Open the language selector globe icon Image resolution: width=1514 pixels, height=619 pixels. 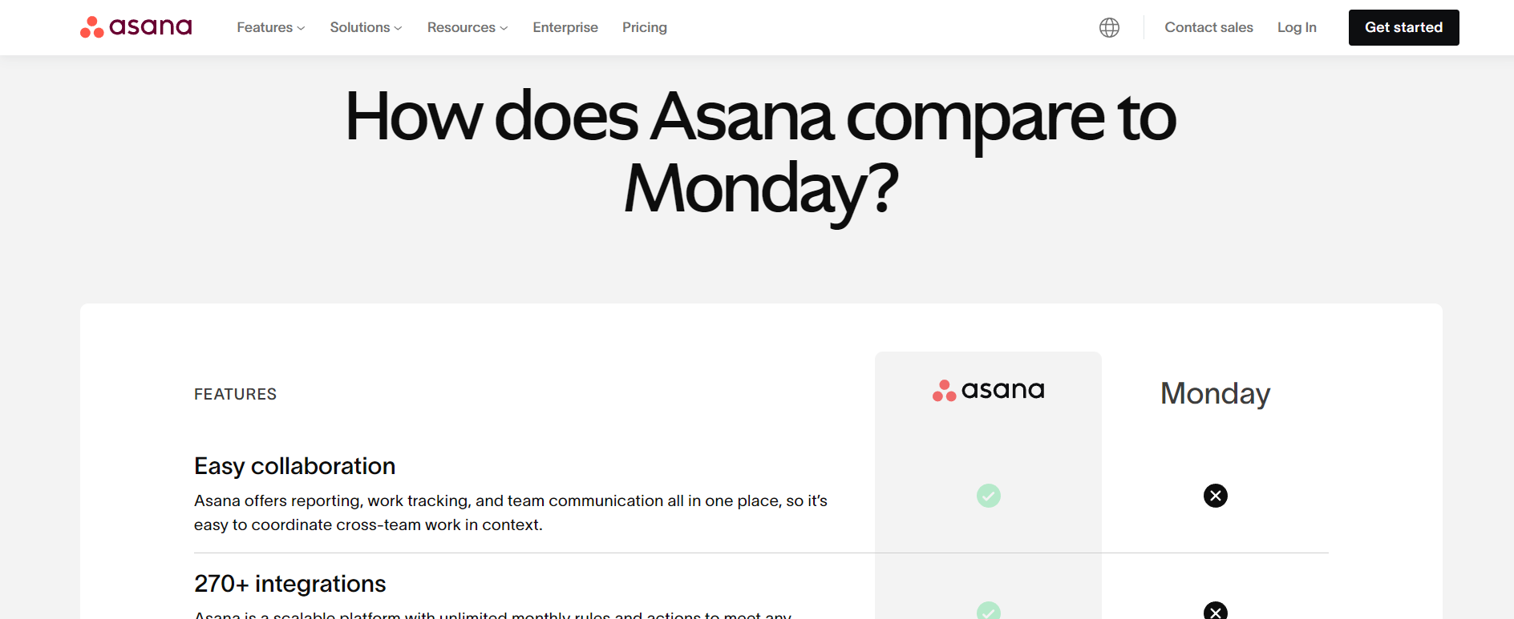pos(1108,26)
